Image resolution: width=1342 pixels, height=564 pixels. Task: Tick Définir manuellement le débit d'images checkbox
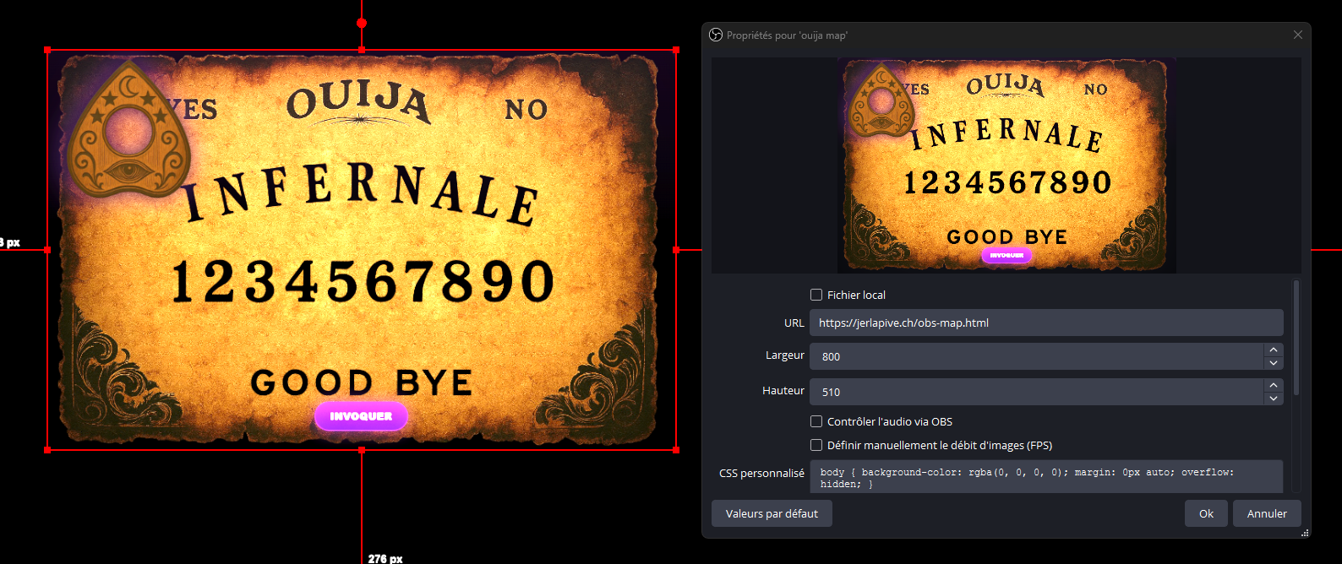click(x=816, y=445)
